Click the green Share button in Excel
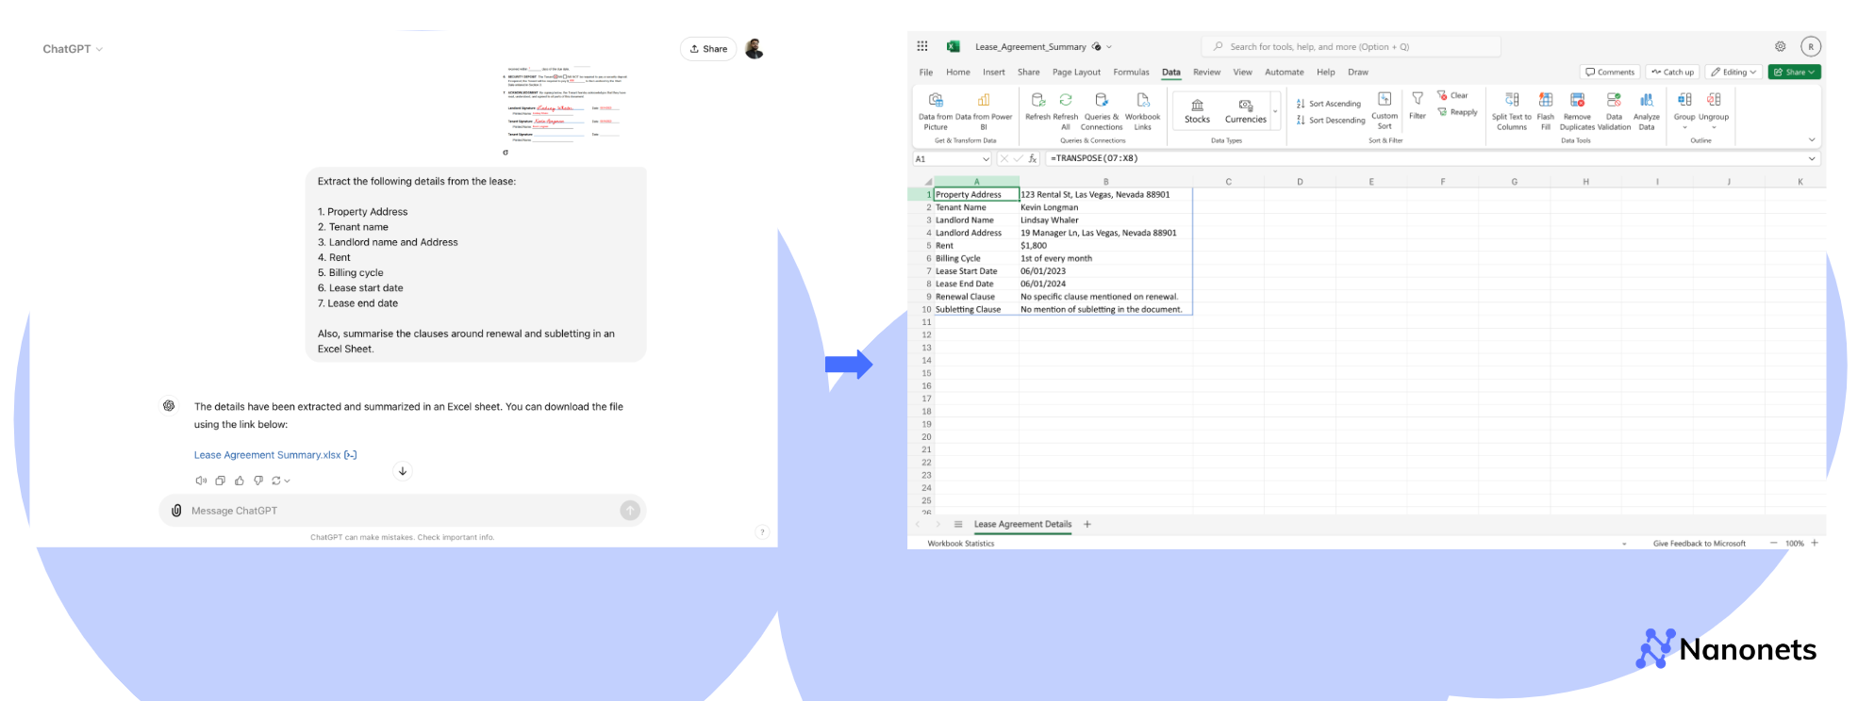Viewport: 1858px width, 701px height. coord(1794,72)
